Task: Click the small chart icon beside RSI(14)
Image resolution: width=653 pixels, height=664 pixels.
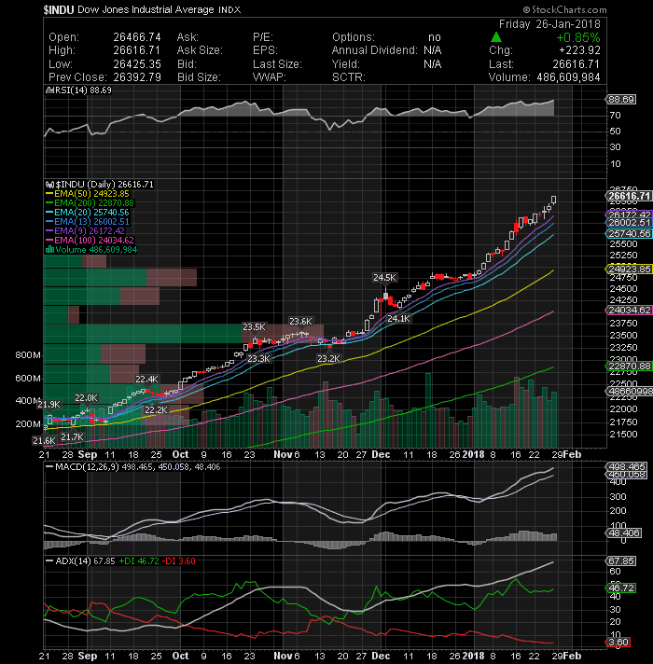Action: pos(48,90)
